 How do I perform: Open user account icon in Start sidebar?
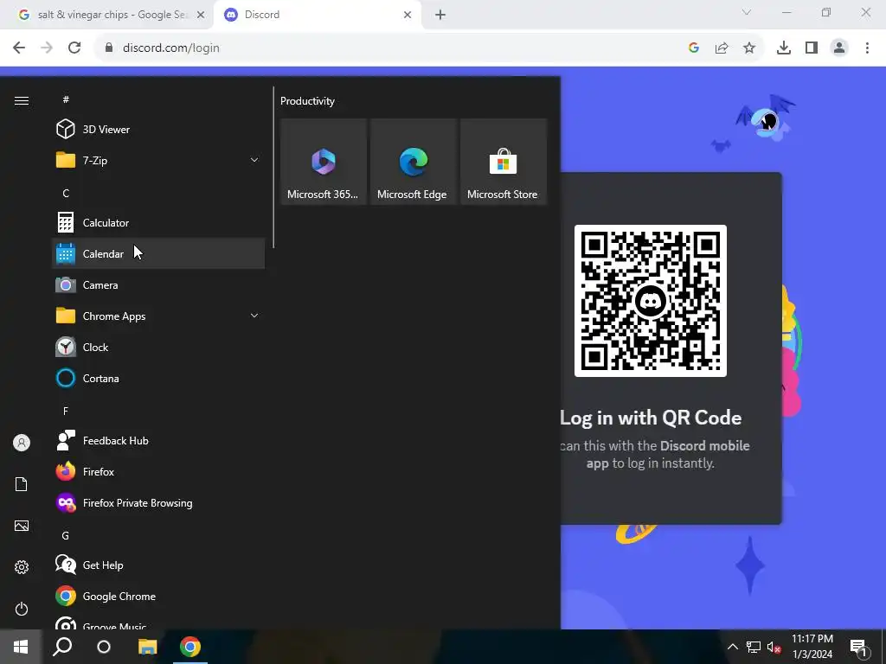coord(22,443)
